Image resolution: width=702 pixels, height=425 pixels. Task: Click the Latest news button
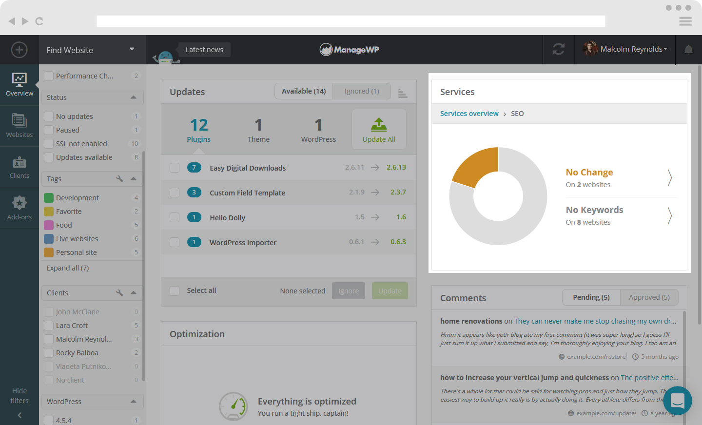click(204, 50)
